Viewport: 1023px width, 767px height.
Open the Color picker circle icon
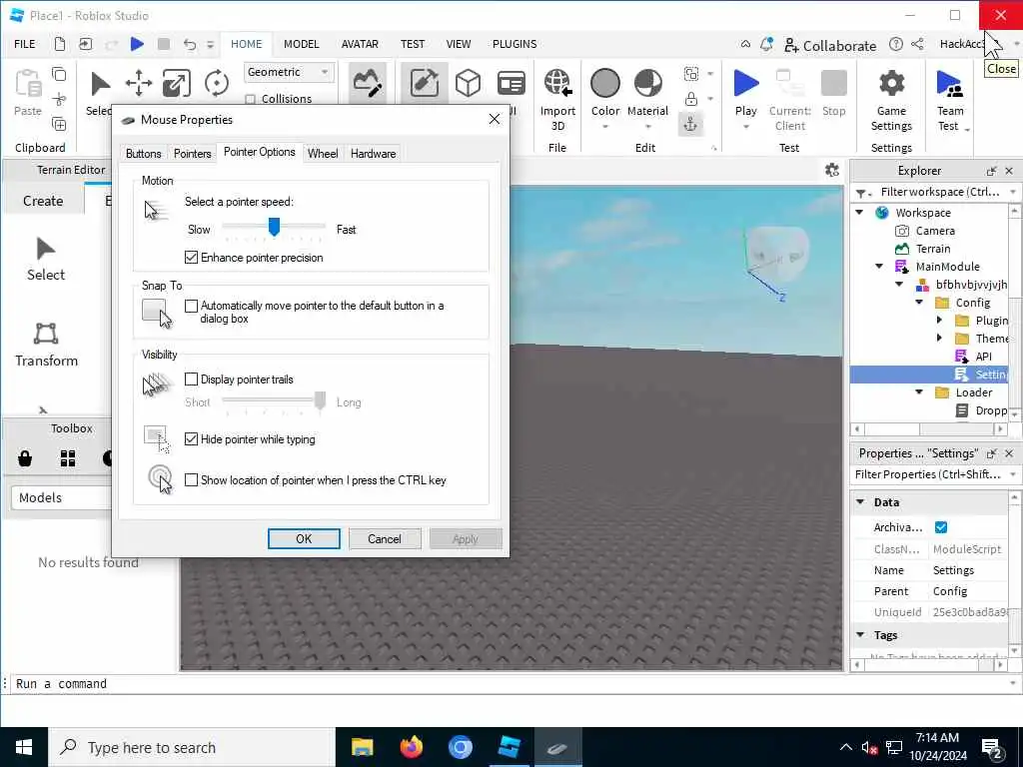coord(604,84)
